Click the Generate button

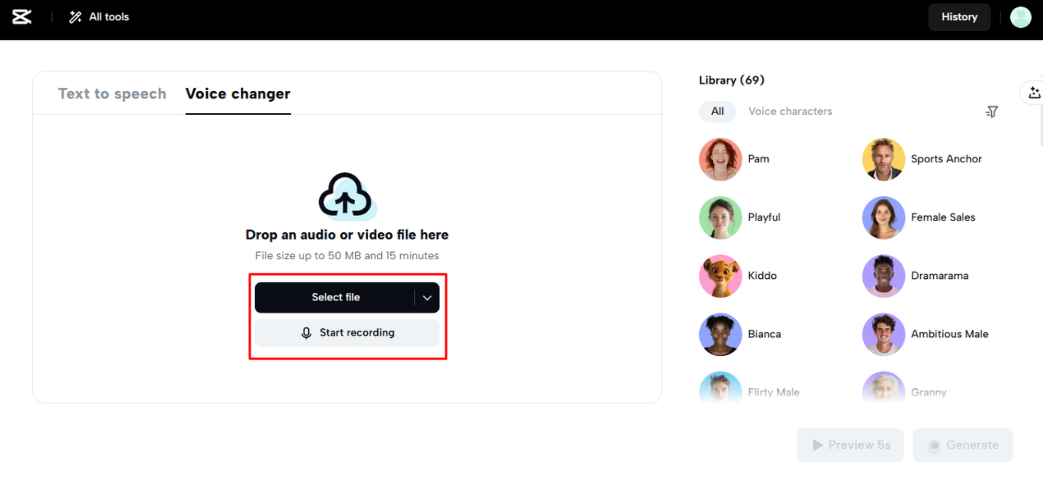tap(963, 445)
